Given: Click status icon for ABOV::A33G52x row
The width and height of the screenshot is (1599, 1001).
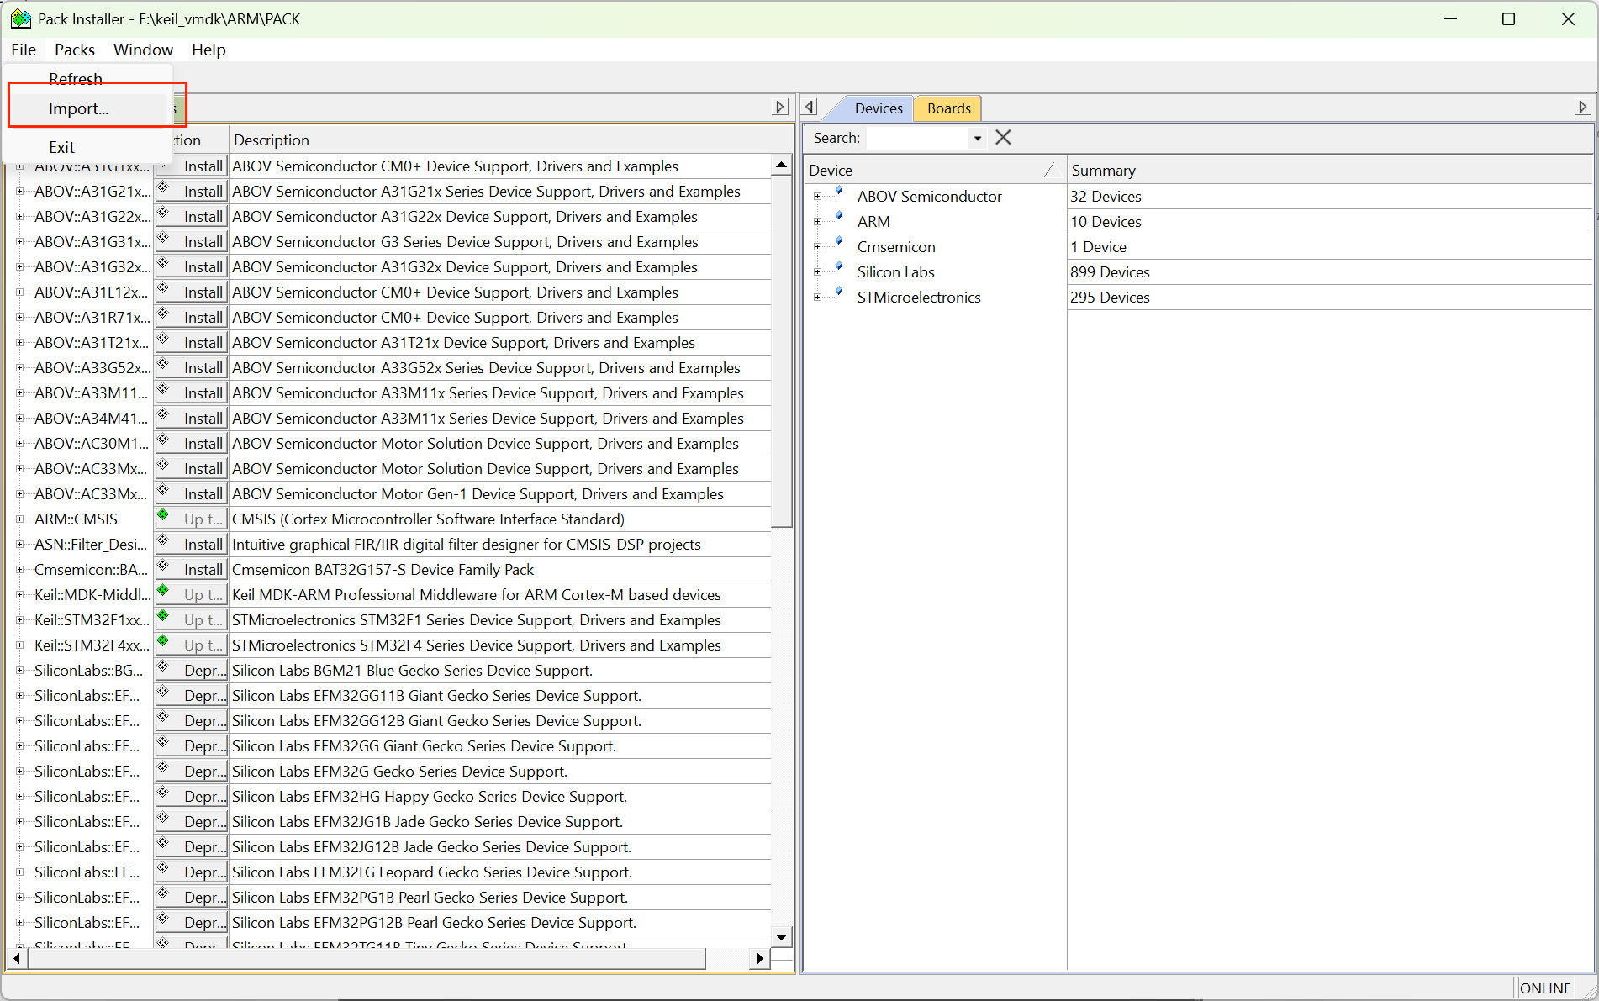Looking at the screenshot, I should pyautogui.click(x=163, y=364).
